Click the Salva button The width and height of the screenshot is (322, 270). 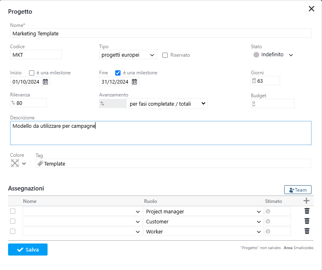28,250
